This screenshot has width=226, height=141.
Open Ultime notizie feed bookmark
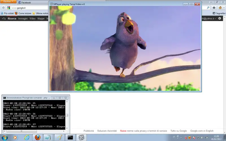click(40, 13)
